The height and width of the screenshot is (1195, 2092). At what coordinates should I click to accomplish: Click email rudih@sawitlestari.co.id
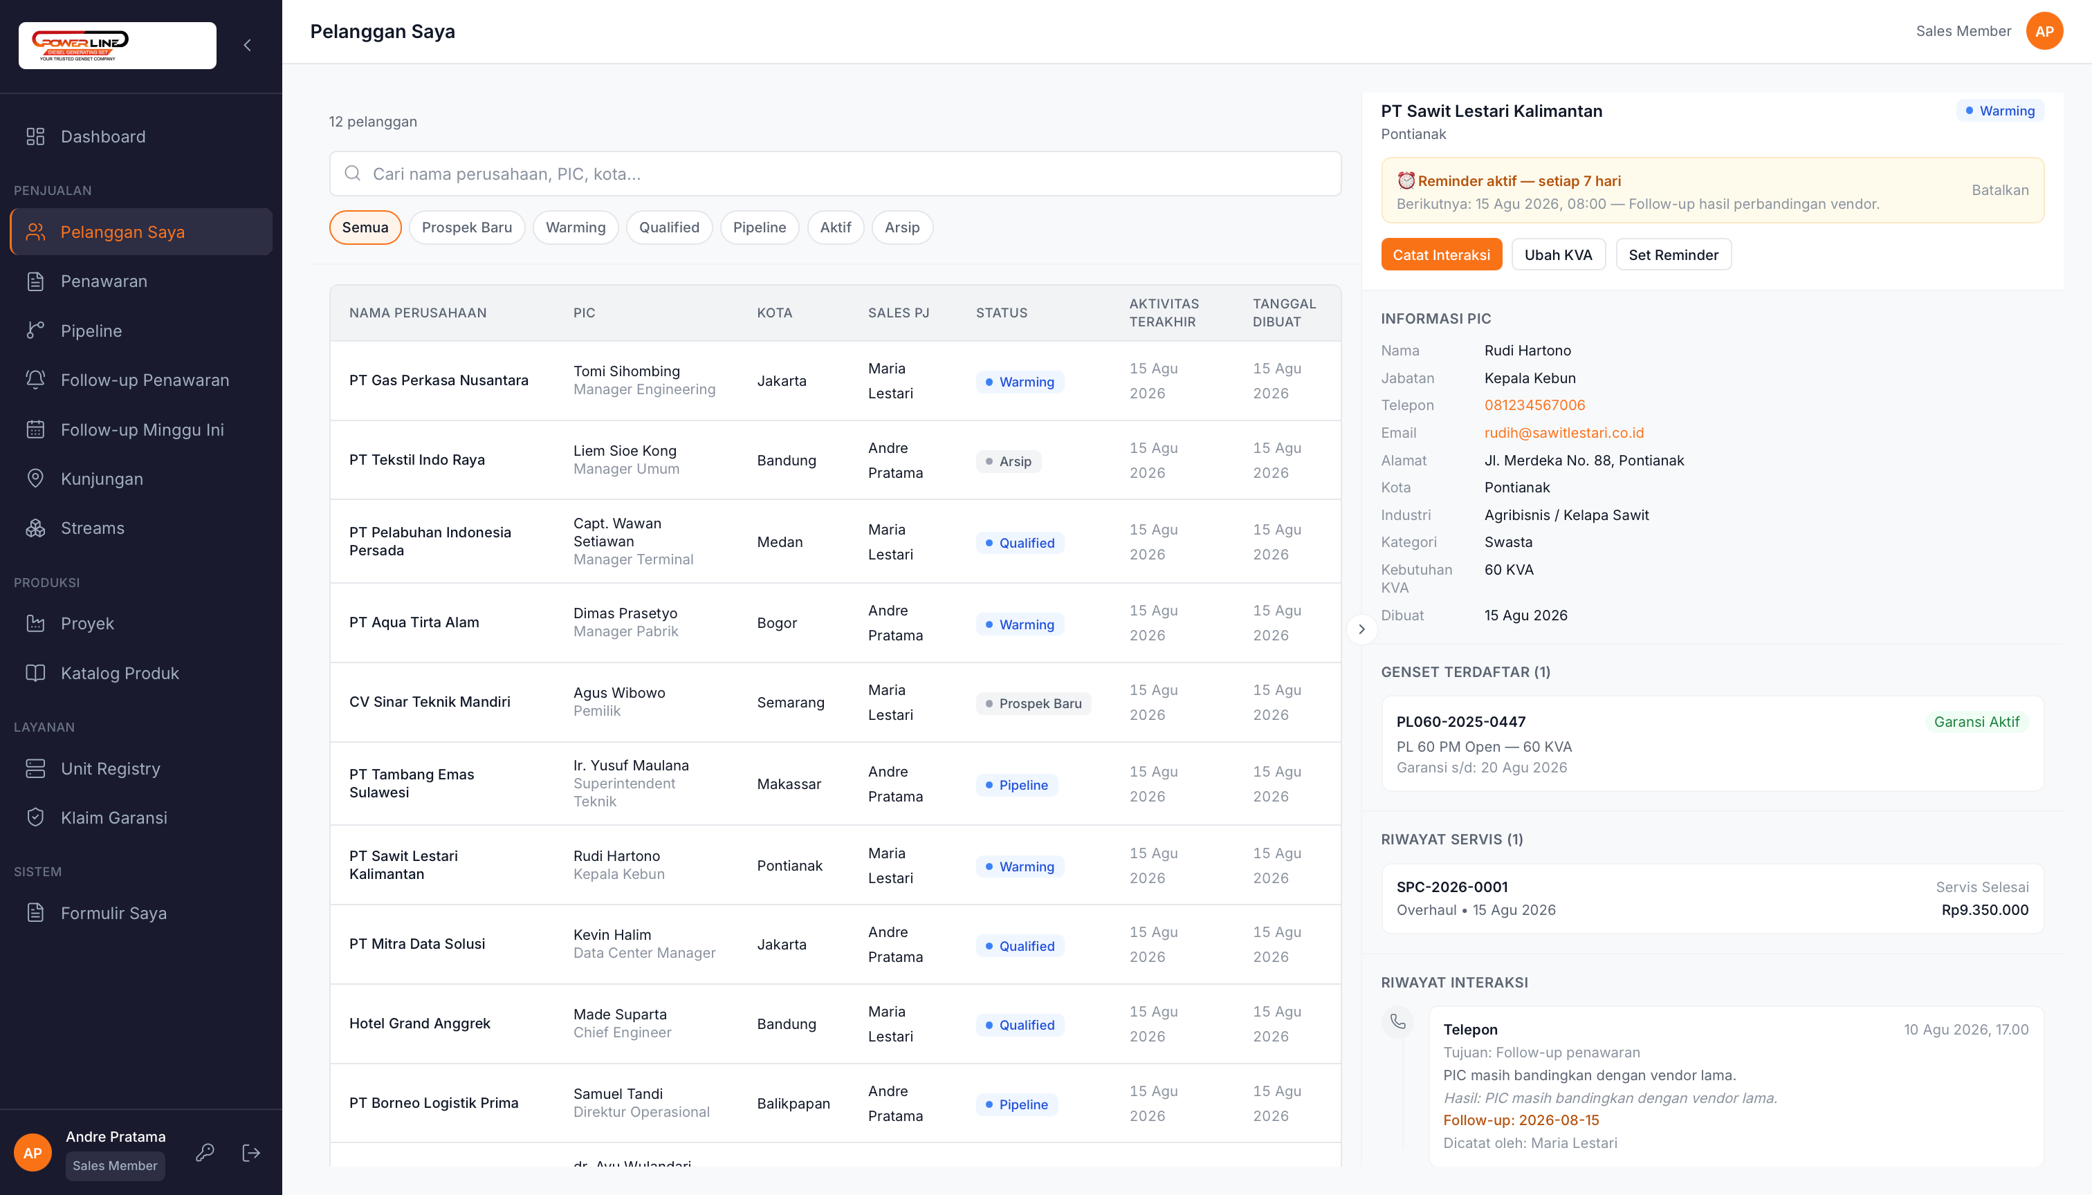click(1564, 432)
